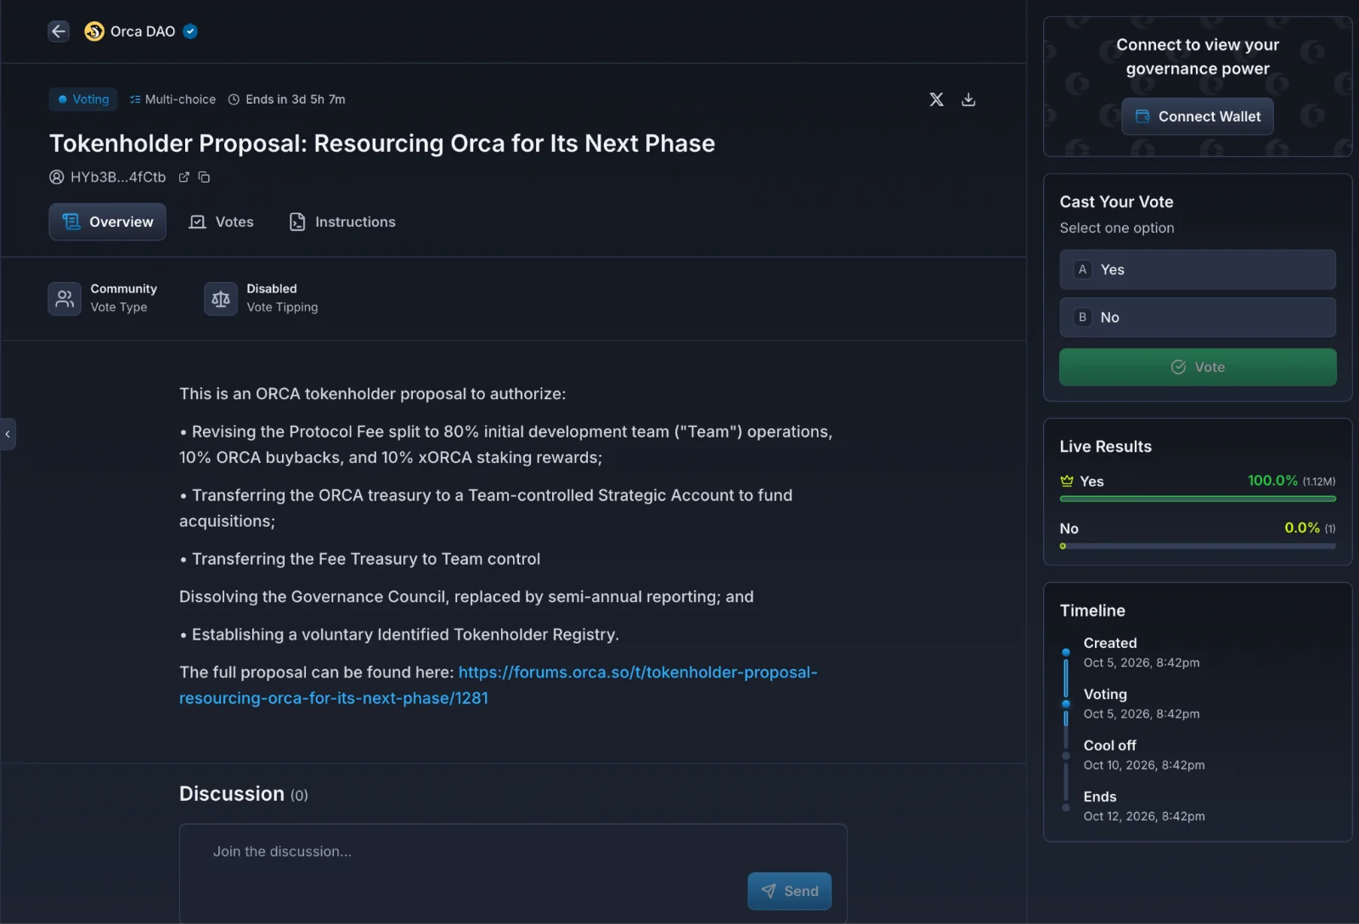Select the Yes voting option
Image resolution: width=1359 pixels, height=924 pixels.
(x=1198, y=269)
